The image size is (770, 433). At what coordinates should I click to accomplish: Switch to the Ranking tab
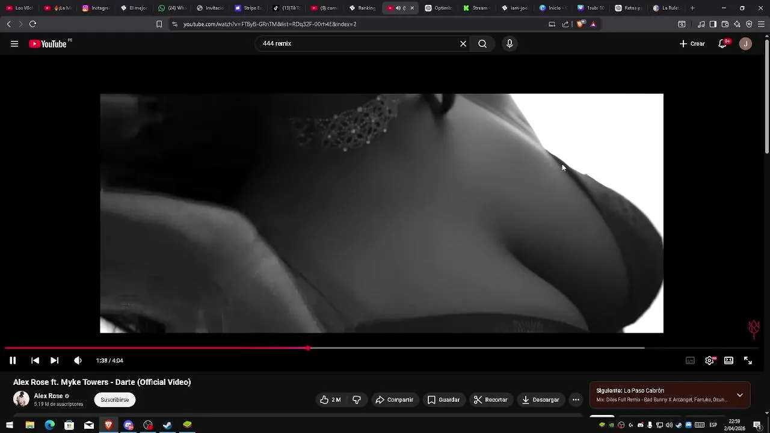pos(362,8)
